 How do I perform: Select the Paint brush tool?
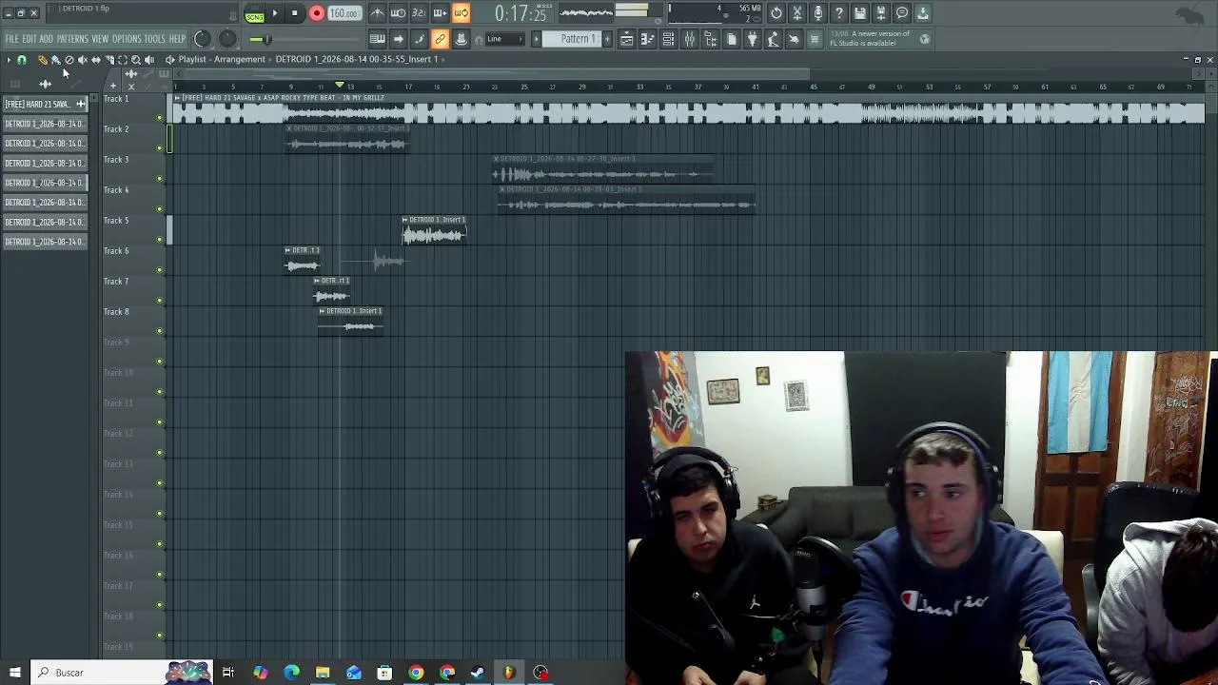point(55,60)
